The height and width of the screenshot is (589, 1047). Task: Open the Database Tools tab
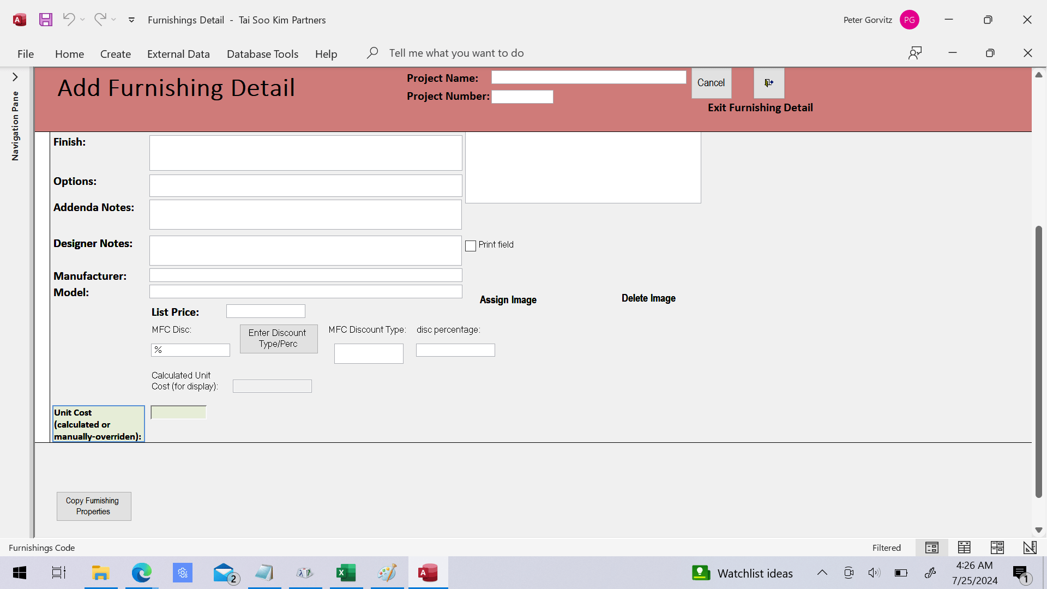tap(262, 54)
